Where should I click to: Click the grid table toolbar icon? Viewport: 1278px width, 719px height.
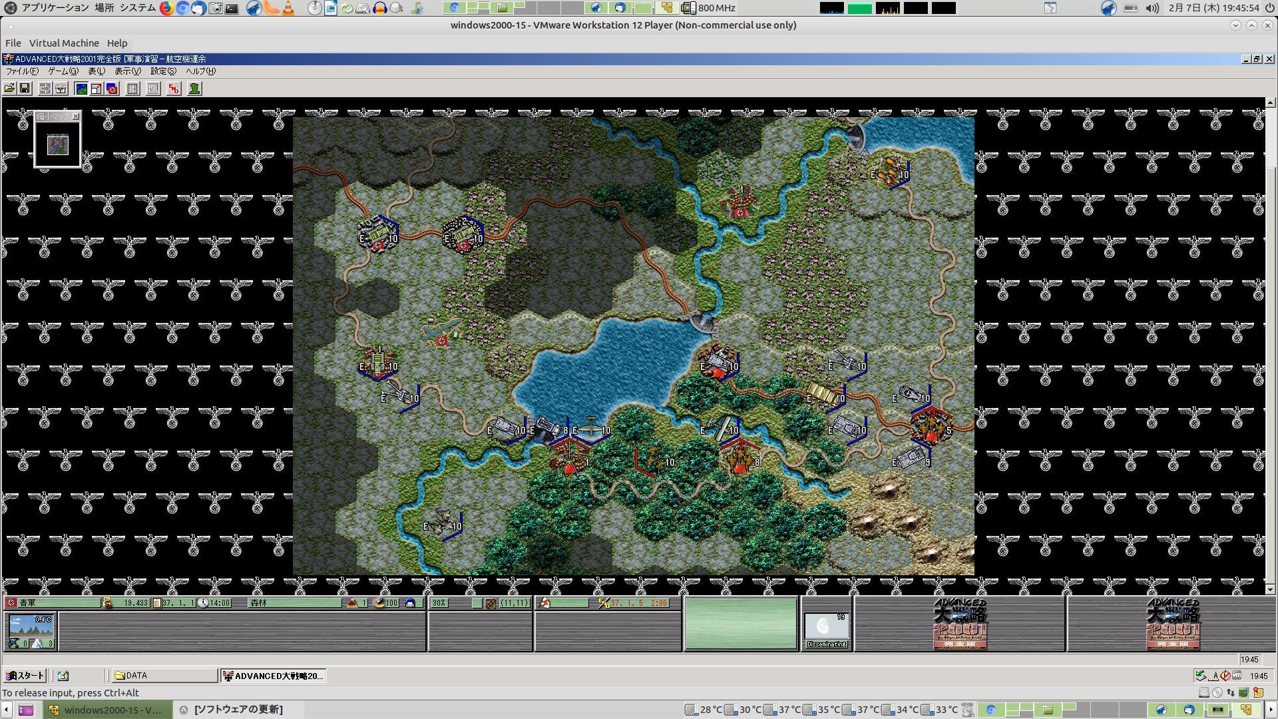click(132, 89)
